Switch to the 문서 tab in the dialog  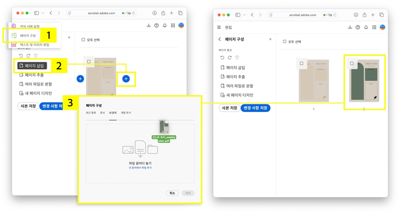coord(103,113)
